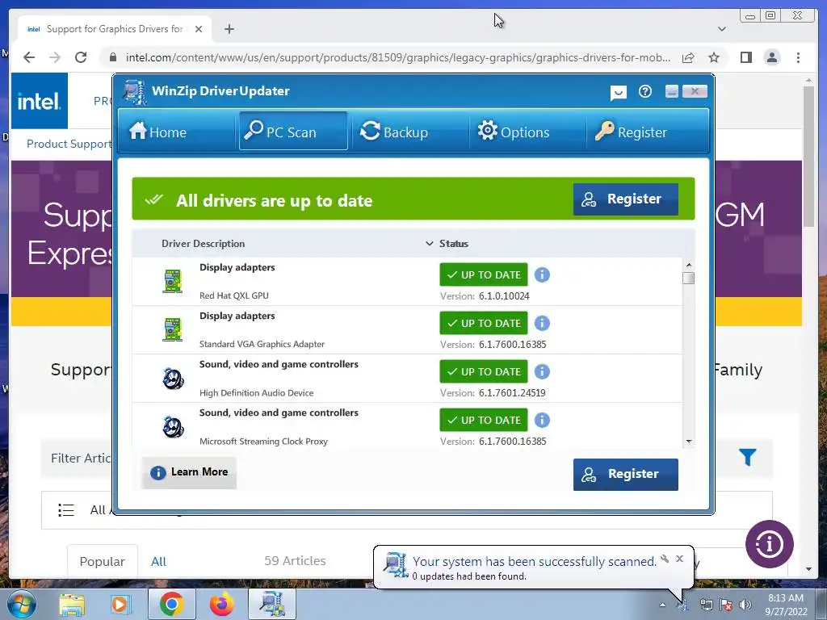Toggle Chrome side panel icon
This screenshot has height=620, width=827.
click(745, 57)
